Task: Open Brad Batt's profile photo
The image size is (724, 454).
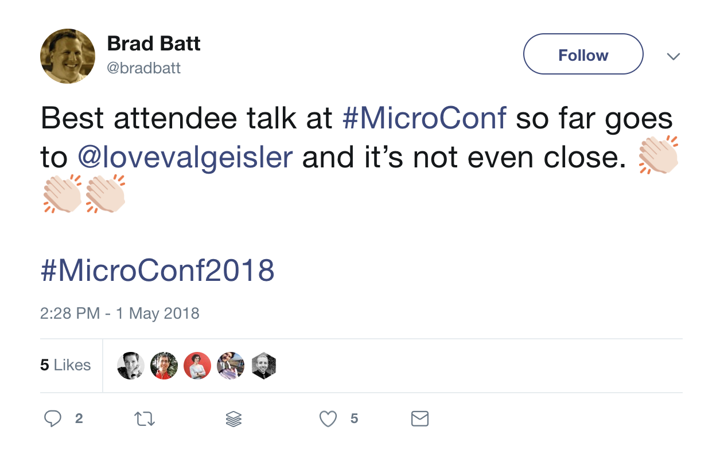Action: coord(68,56)
